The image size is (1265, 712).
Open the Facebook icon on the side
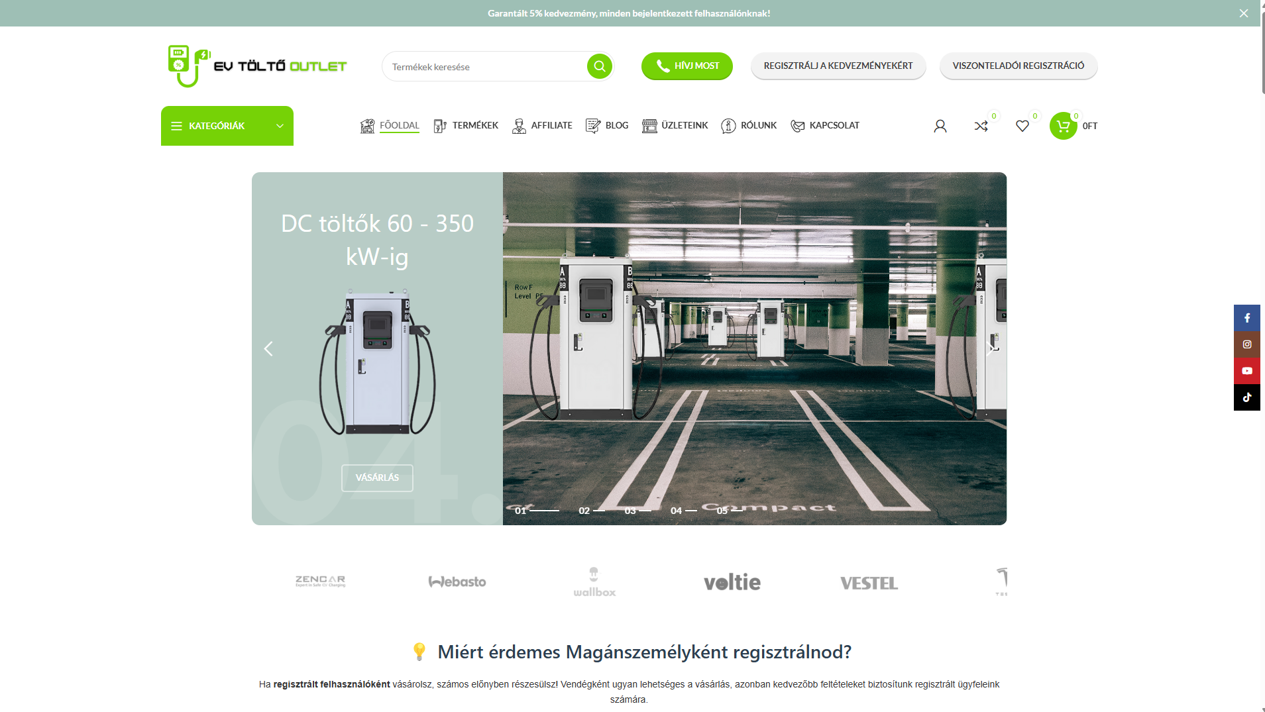1248,317
